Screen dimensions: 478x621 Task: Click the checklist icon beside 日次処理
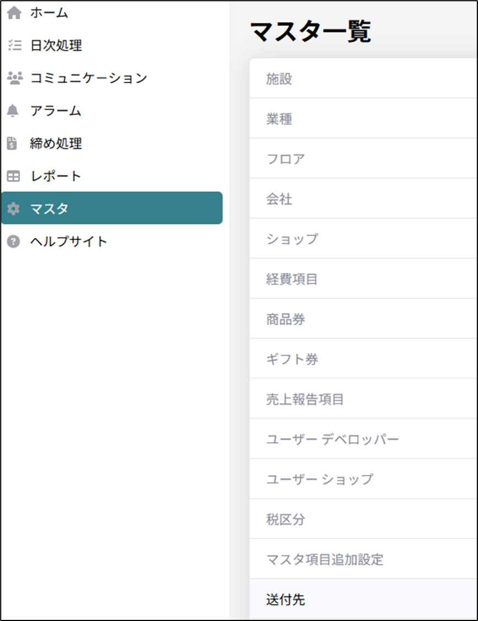pos(13,45)
